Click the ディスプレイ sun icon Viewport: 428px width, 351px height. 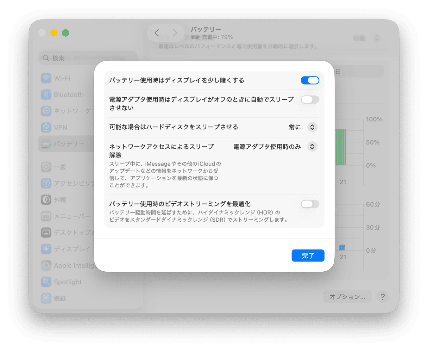tap(46, 249)
